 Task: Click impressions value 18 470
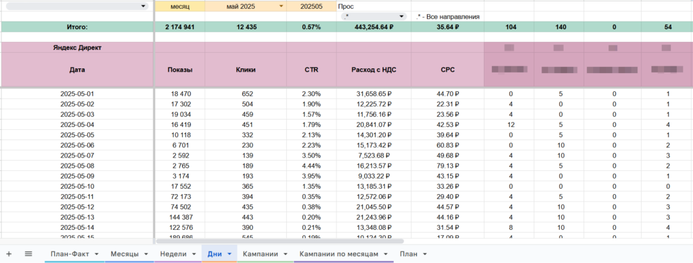pyautogui.click(x=180, y=94)
